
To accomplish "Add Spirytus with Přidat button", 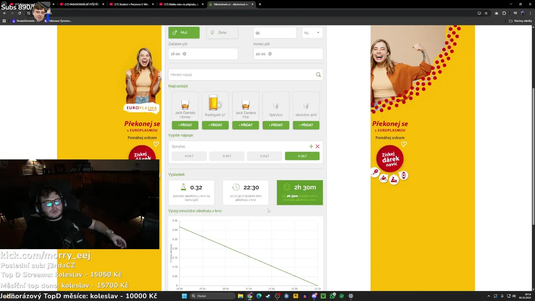I will click(276, 125).
